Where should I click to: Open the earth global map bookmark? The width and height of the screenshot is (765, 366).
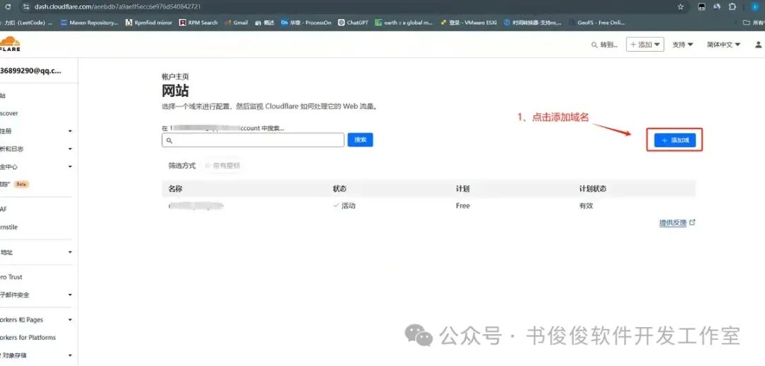pyautogui.click(x=404, y=23)
